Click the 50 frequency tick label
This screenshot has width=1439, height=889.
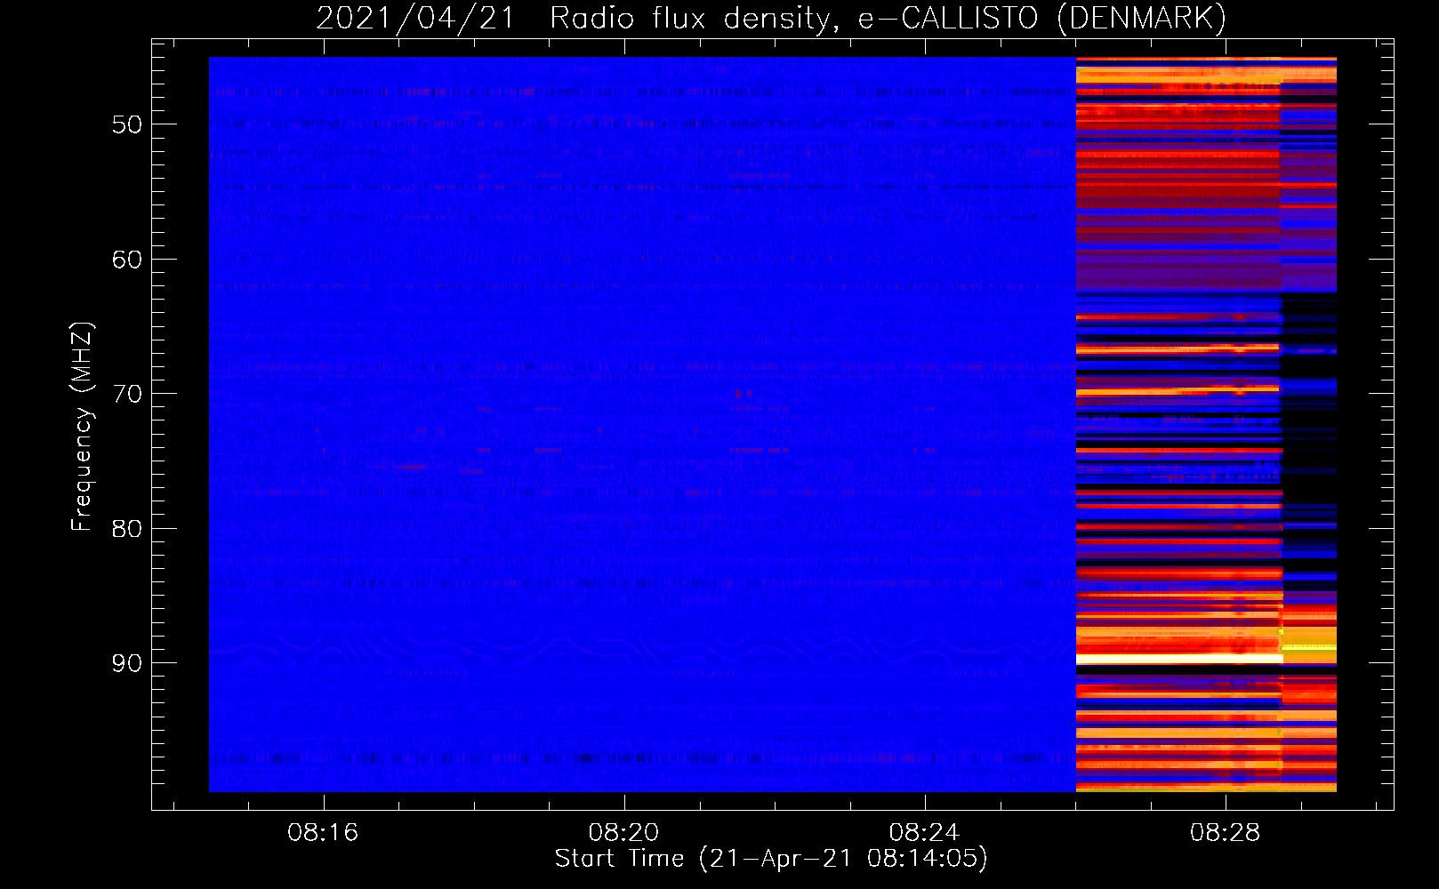click(x=127, y=124)
